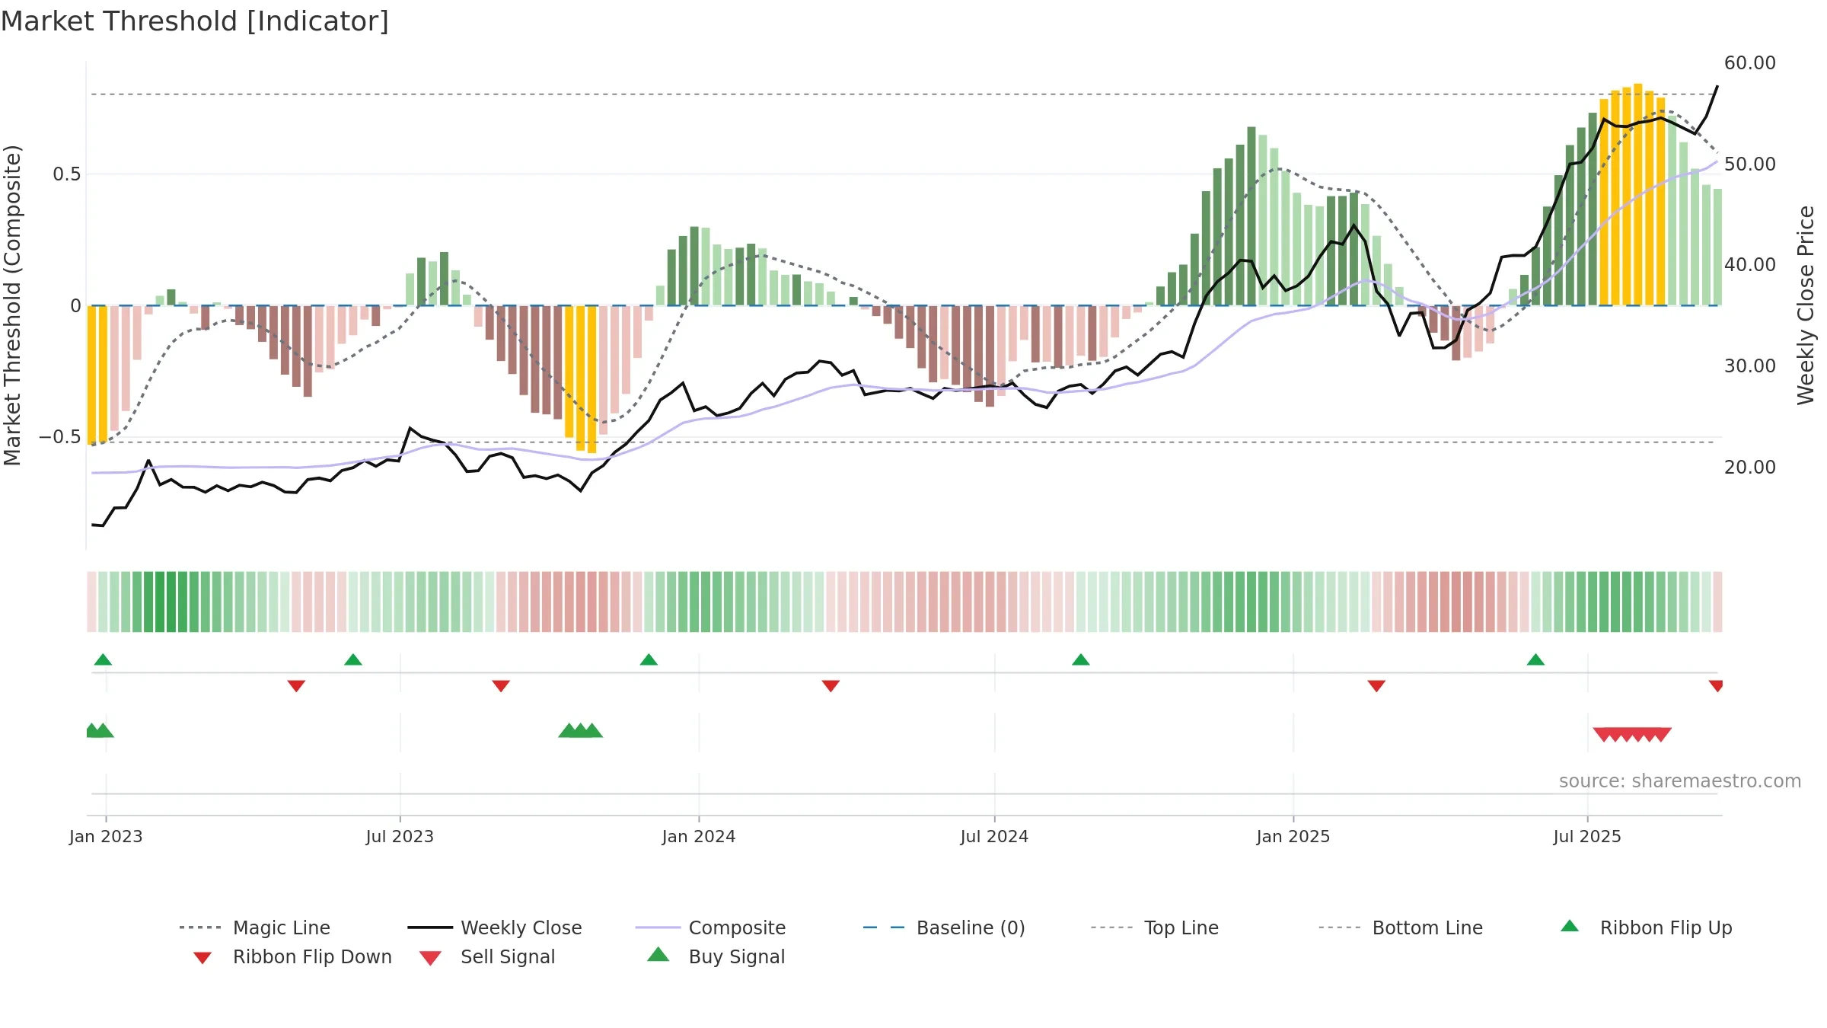The height and width of the screenshot is (1028, 1827).
Task: Click the ribbon flip up marker before Jul 2023
Action: [x=353, y=659]
